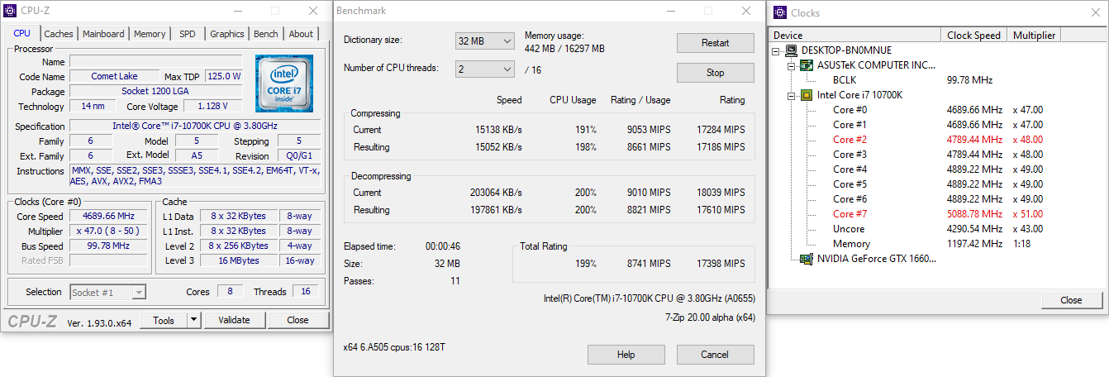
Task: Stop the running benchmark
Action: tap(715, 73)
